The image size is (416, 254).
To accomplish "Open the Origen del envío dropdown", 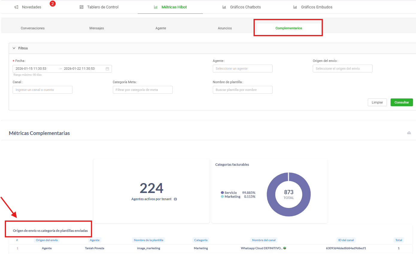I will pyautogui.click(x=342, y=69).
